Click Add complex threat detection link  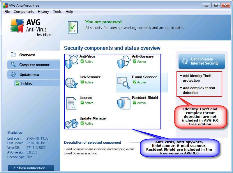pyautogui.click(x=199, y=90)
